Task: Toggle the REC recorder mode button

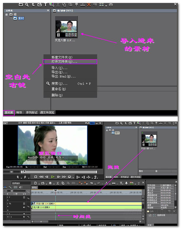Action: point(92,123)
